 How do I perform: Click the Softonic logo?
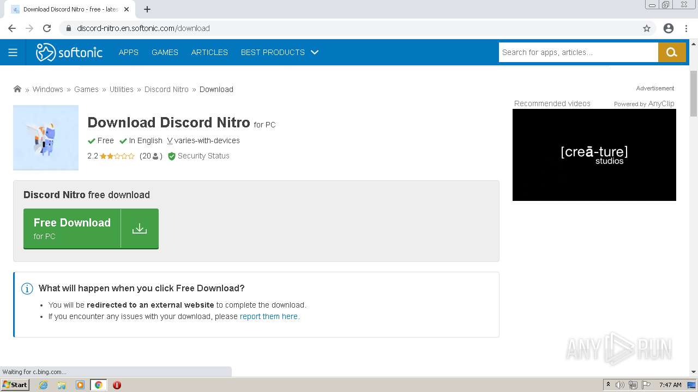click(69, 52)
